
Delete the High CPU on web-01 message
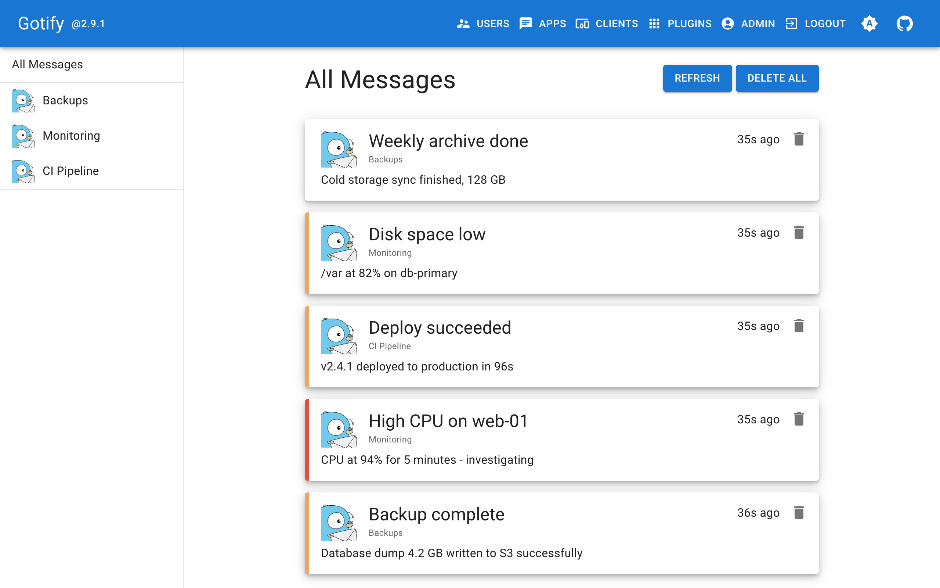coord(799,419)
